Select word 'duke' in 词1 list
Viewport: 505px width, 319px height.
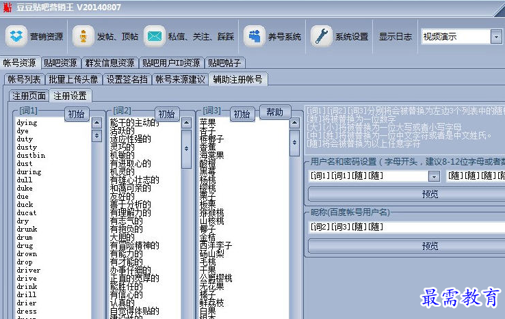25,188
